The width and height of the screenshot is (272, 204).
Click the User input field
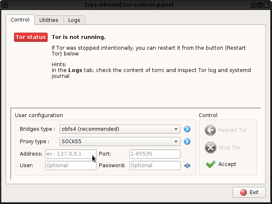pyautogui.click(x=70, y=166)
